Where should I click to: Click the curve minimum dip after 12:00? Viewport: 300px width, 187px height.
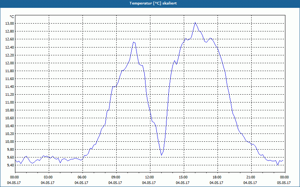coord(162,155)
